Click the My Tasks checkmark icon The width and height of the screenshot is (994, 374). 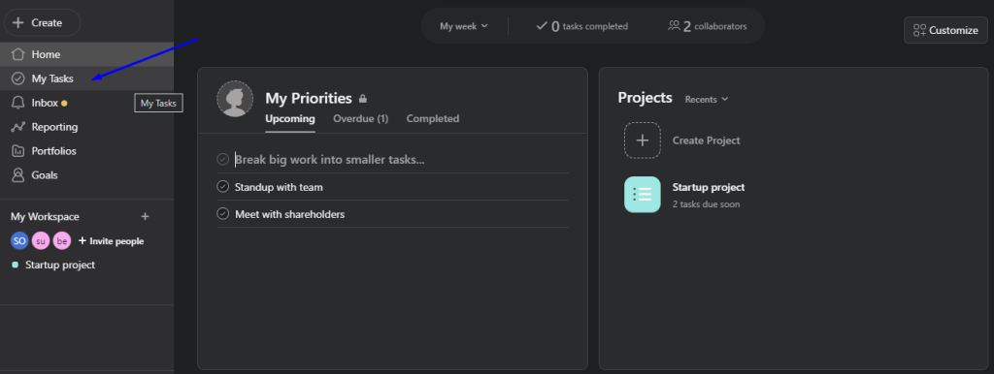(x=18, y=78)
